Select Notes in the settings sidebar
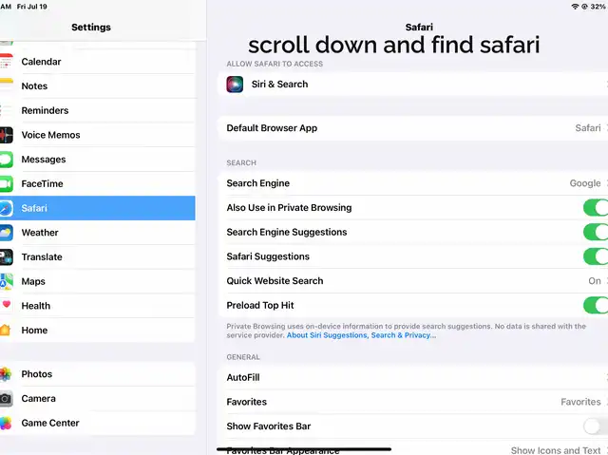The image size is (608, 455). 34,86
